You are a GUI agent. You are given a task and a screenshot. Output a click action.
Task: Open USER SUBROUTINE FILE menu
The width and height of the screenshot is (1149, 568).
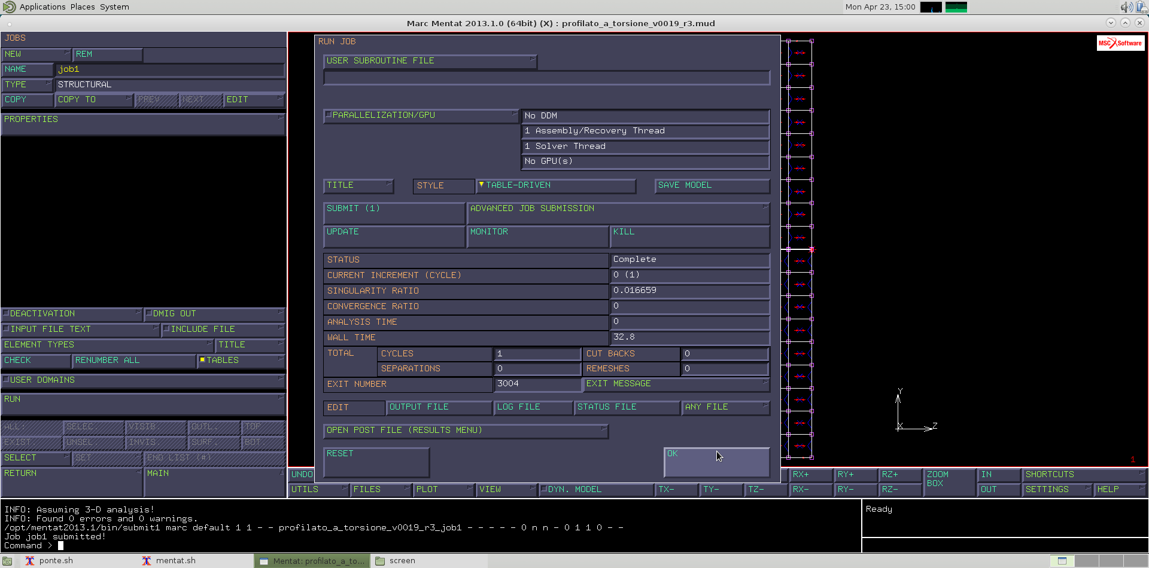click(x=430, y=61)
